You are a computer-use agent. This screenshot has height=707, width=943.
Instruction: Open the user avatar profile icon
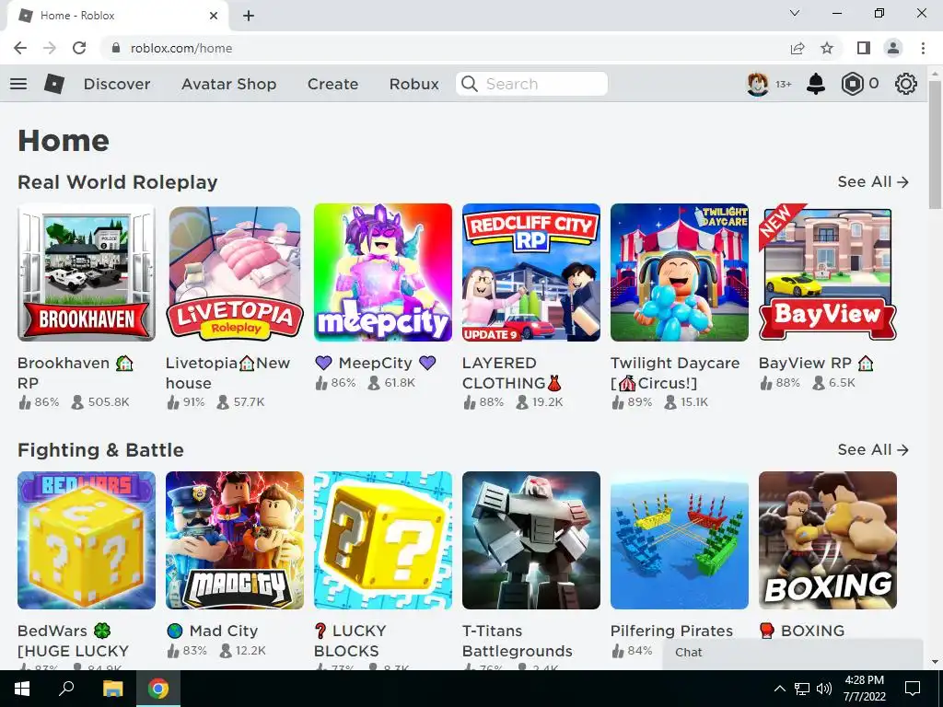758,84
